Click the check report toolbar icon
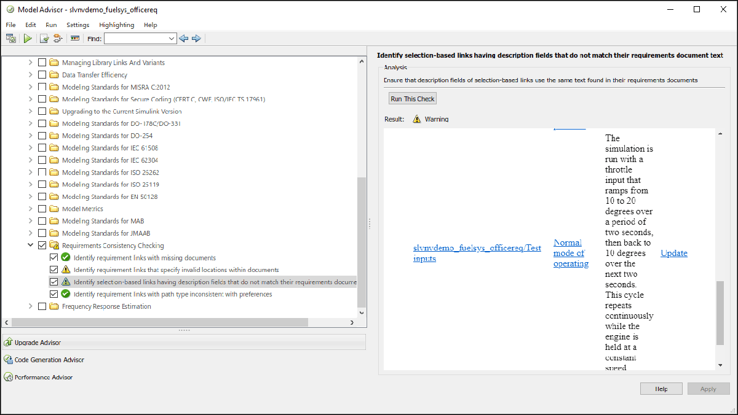The image size is (738, 415). (x=44, y=38)
